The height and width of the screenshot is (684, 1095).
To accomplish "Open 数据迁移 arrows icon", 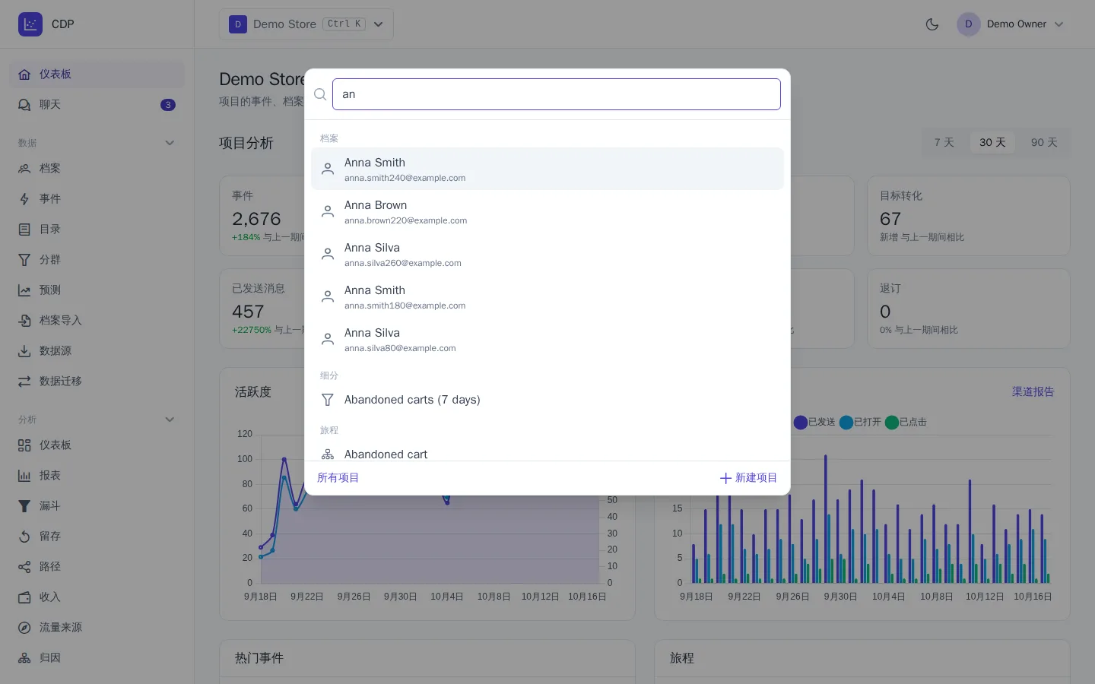I will pos(24,382).
